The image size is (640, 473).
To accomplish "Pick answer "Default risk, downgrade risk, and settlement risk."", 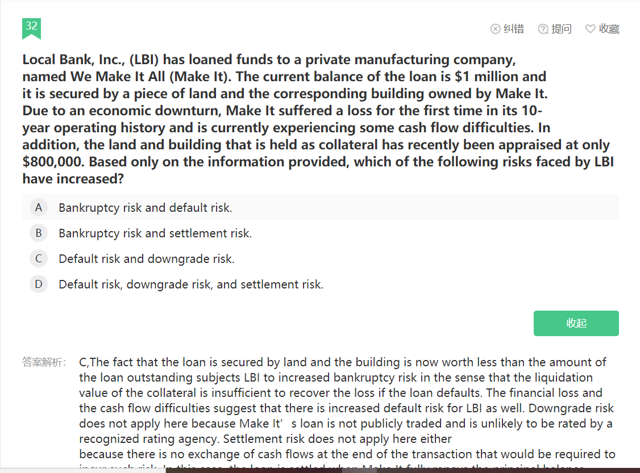I will (x=190, y=284).
